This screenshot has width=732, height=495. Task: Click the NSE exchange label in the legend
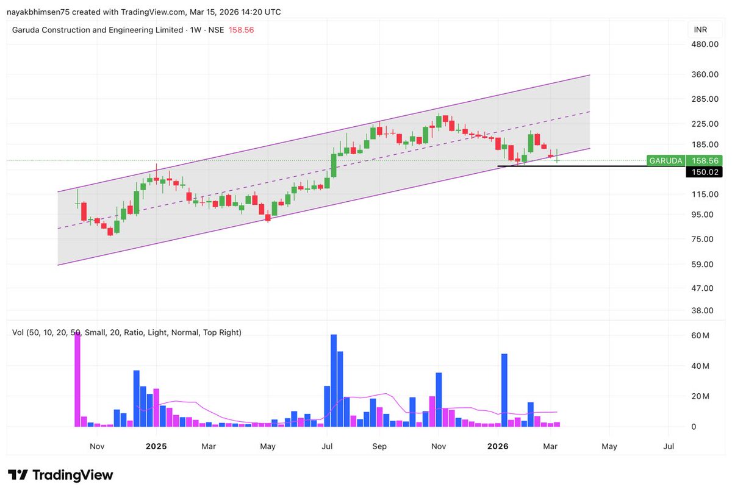pyautogui.click(x=217, y=29)
